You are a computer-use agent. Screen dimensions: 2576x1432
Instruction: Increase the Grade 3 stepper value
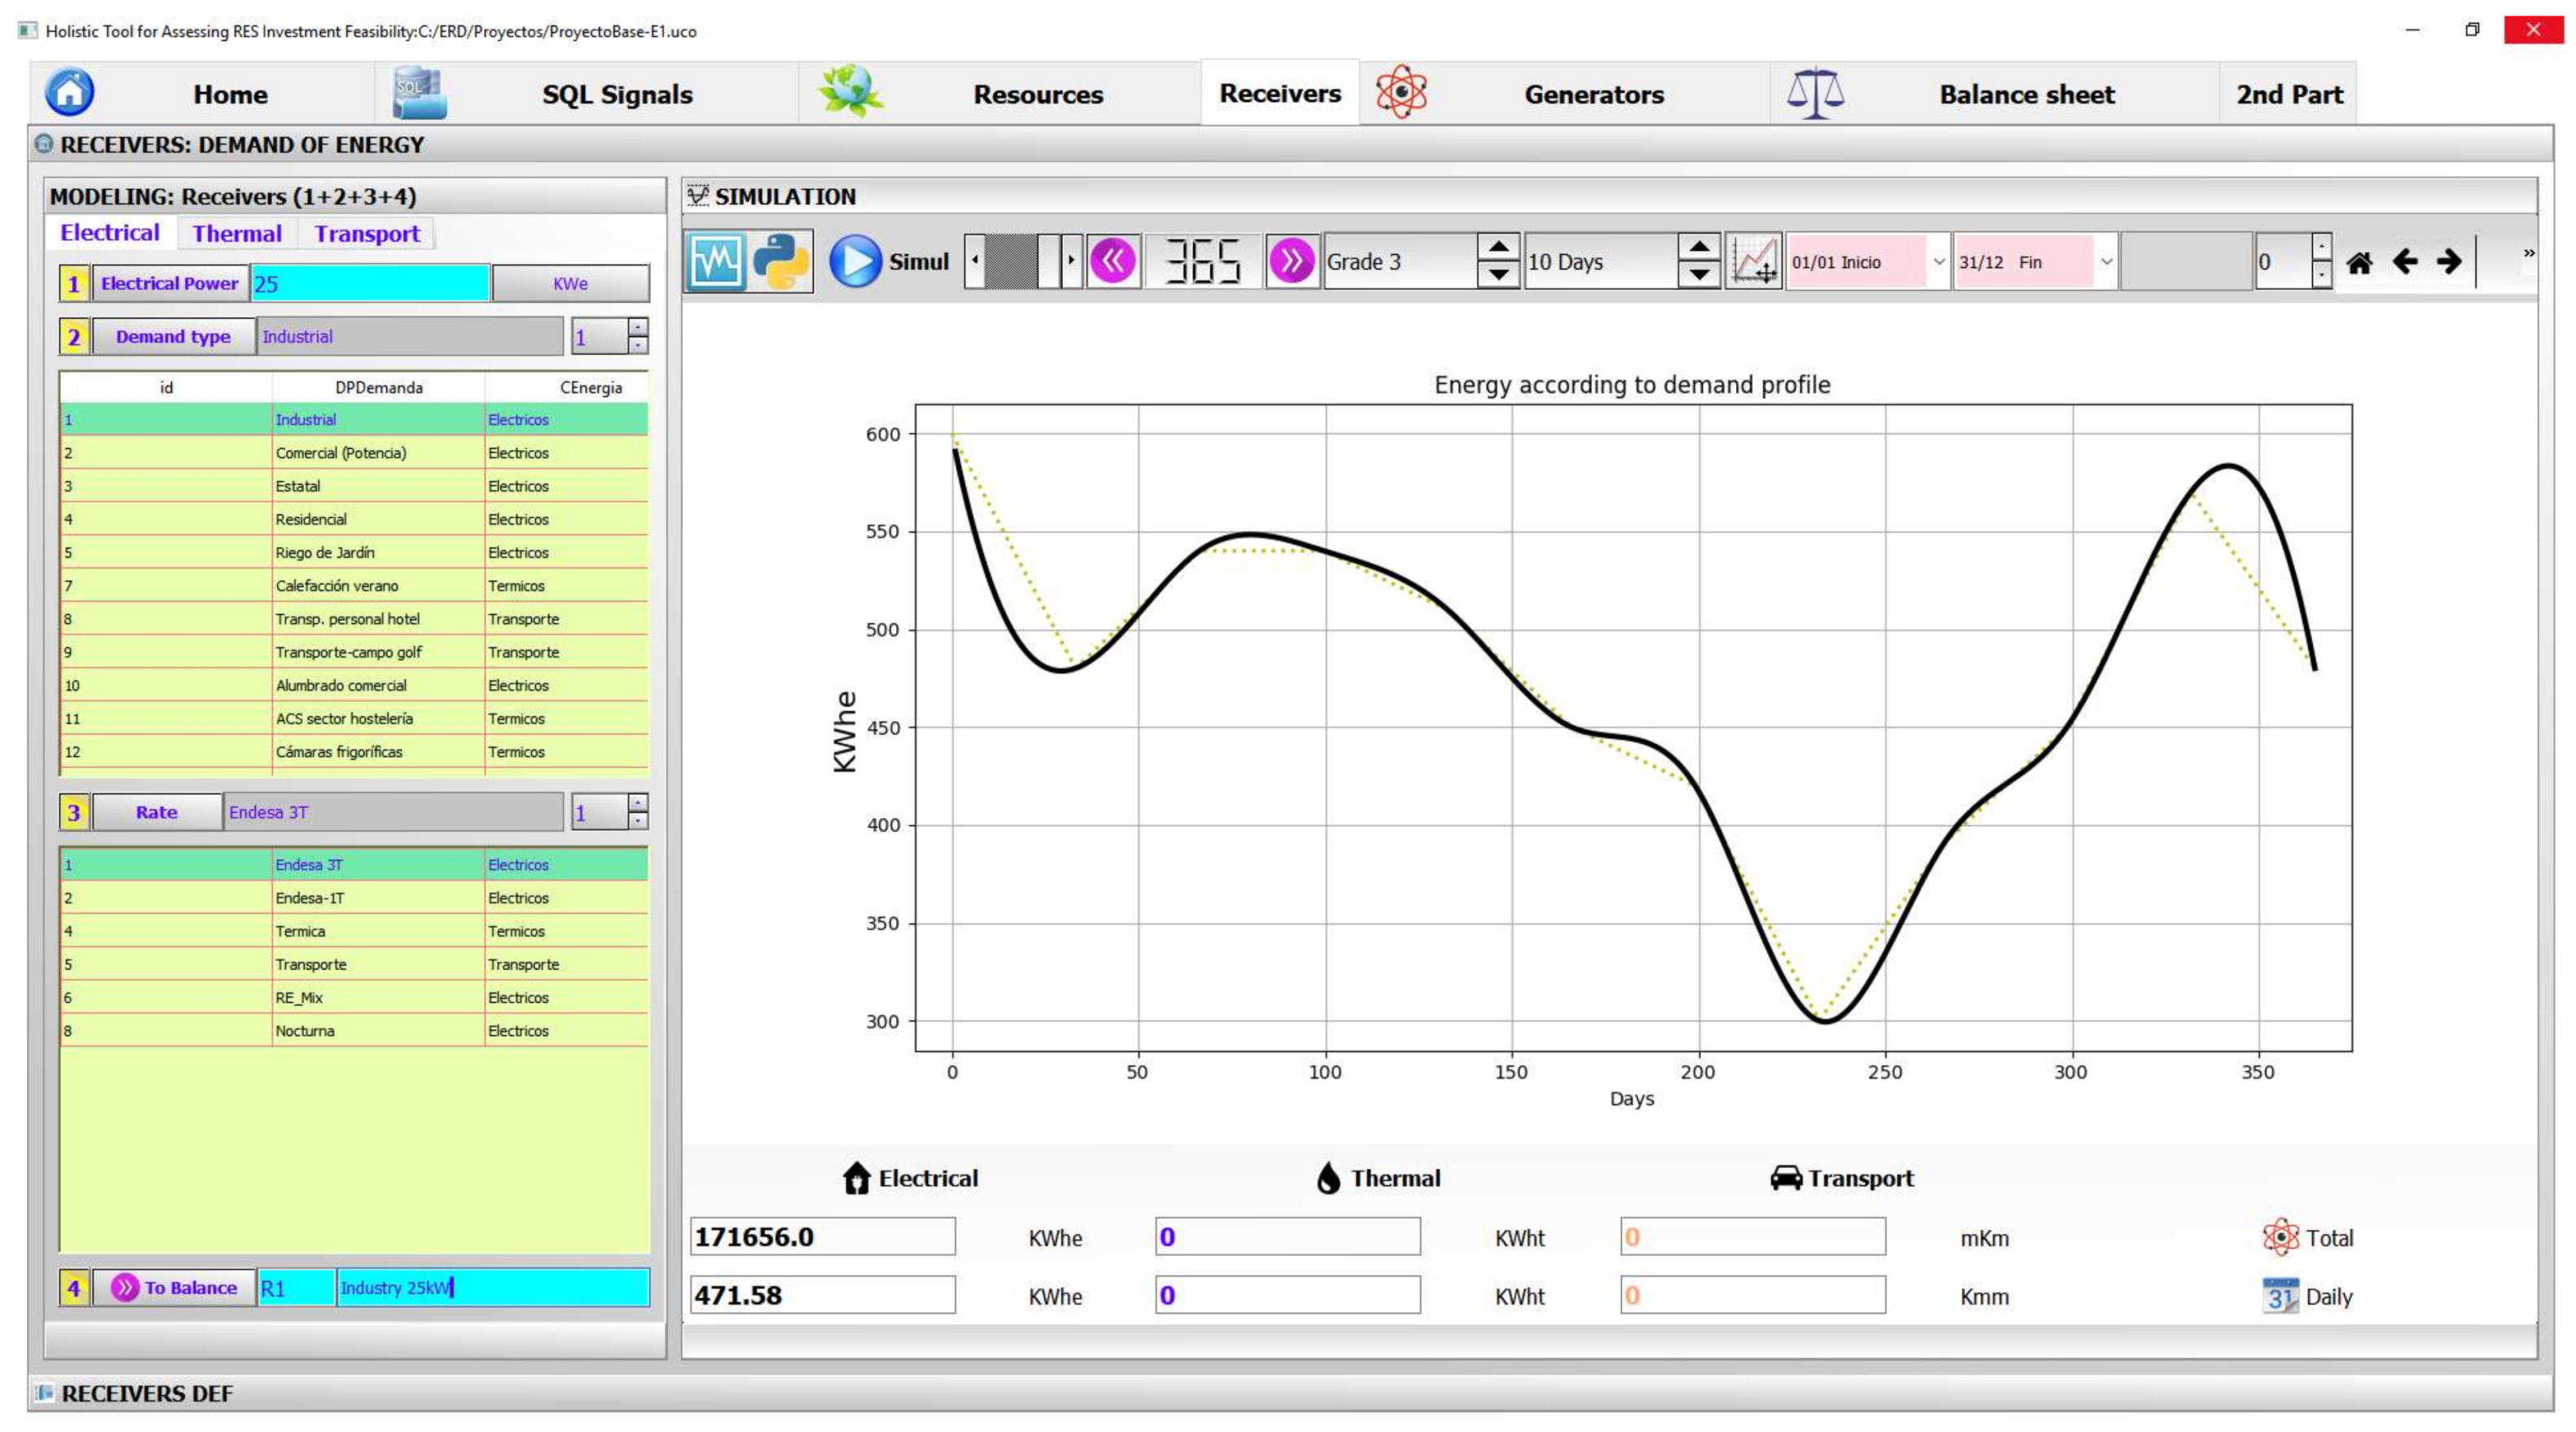click(1497, 248)
